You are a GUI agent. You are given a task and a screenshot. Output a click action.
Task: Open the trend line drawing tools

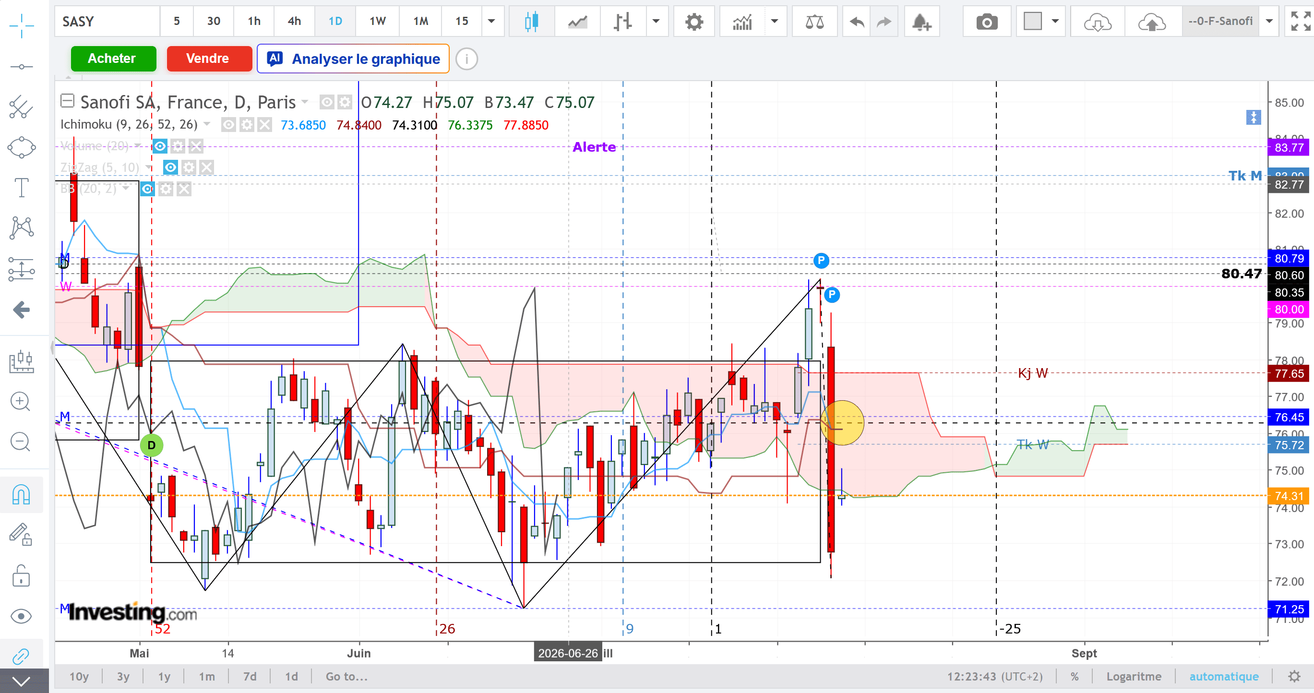pyautogui.click(x=22, y=107)
